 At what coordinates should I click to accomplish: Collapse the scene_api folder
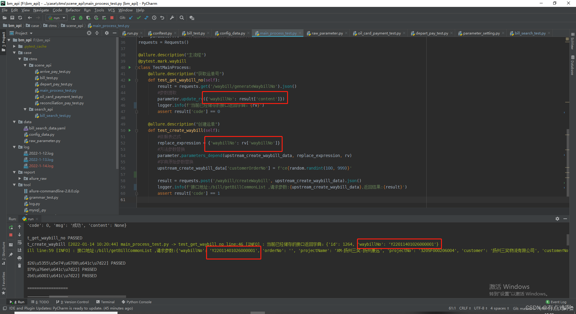coord(25,65)
